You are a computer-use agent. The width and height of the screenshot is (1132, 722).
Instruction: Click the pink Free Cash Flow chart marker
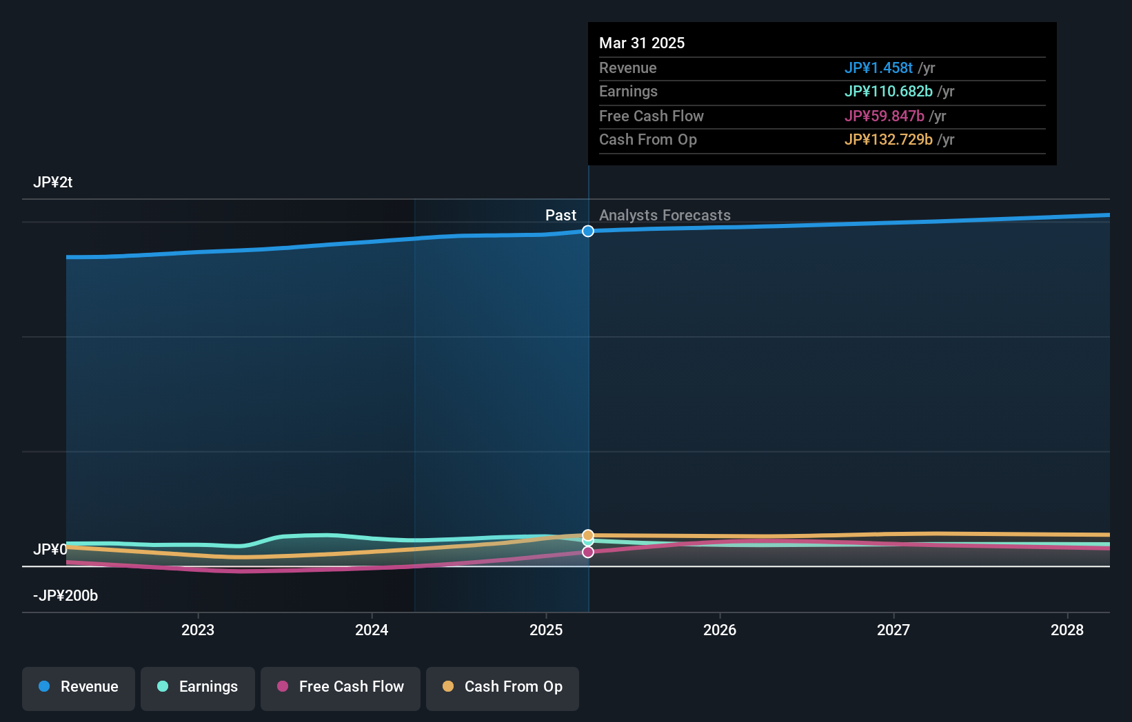[x=587, y=552]
